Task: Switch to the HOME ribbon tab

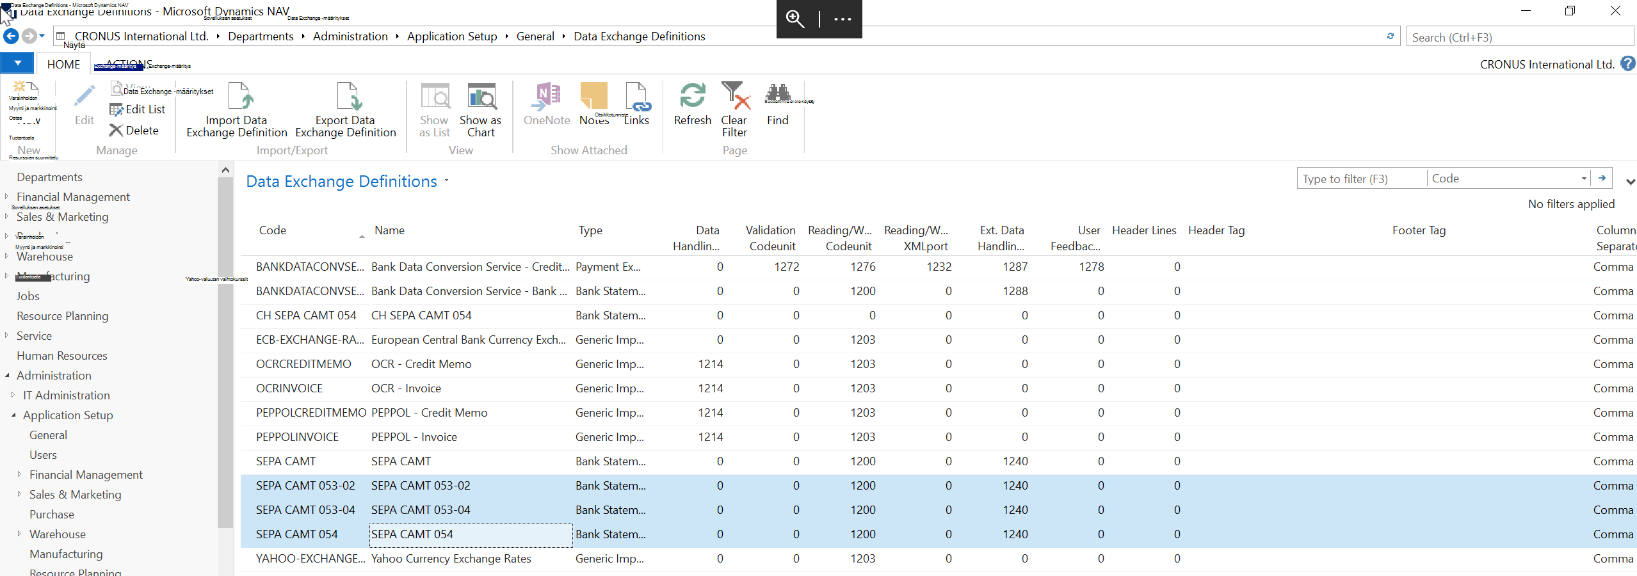Action: [63, 64]
